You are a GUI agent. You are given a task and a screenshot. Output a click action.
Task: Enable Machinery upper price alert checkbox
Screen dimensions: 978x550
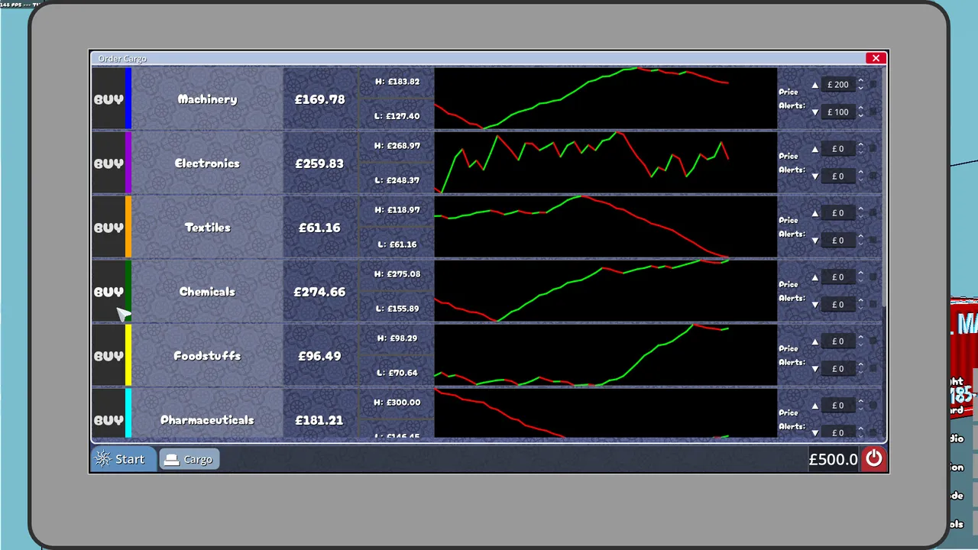coord(873,85)
